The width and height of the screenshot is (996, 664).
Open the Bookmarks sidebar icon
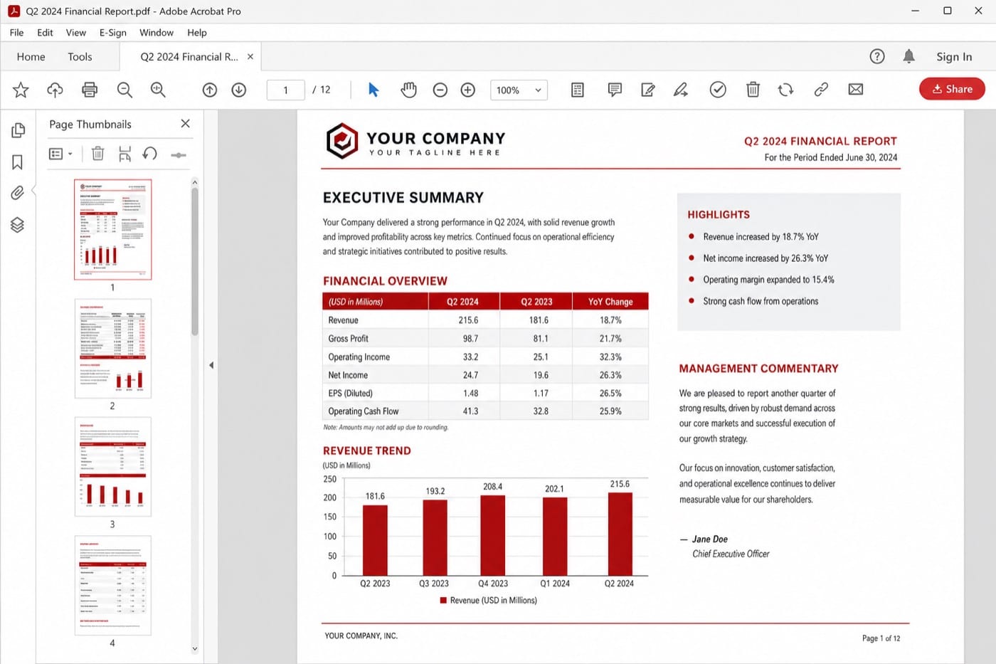click(18, 162)
